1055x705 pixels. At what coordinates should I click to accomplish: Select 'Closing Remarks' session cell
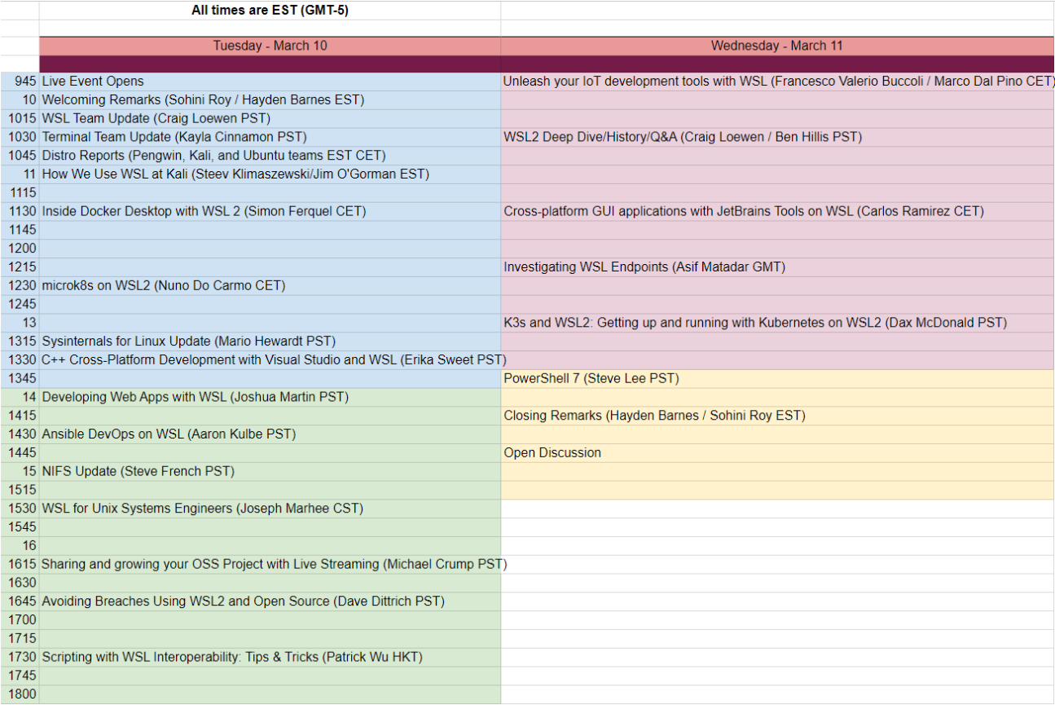coord(777,416)
